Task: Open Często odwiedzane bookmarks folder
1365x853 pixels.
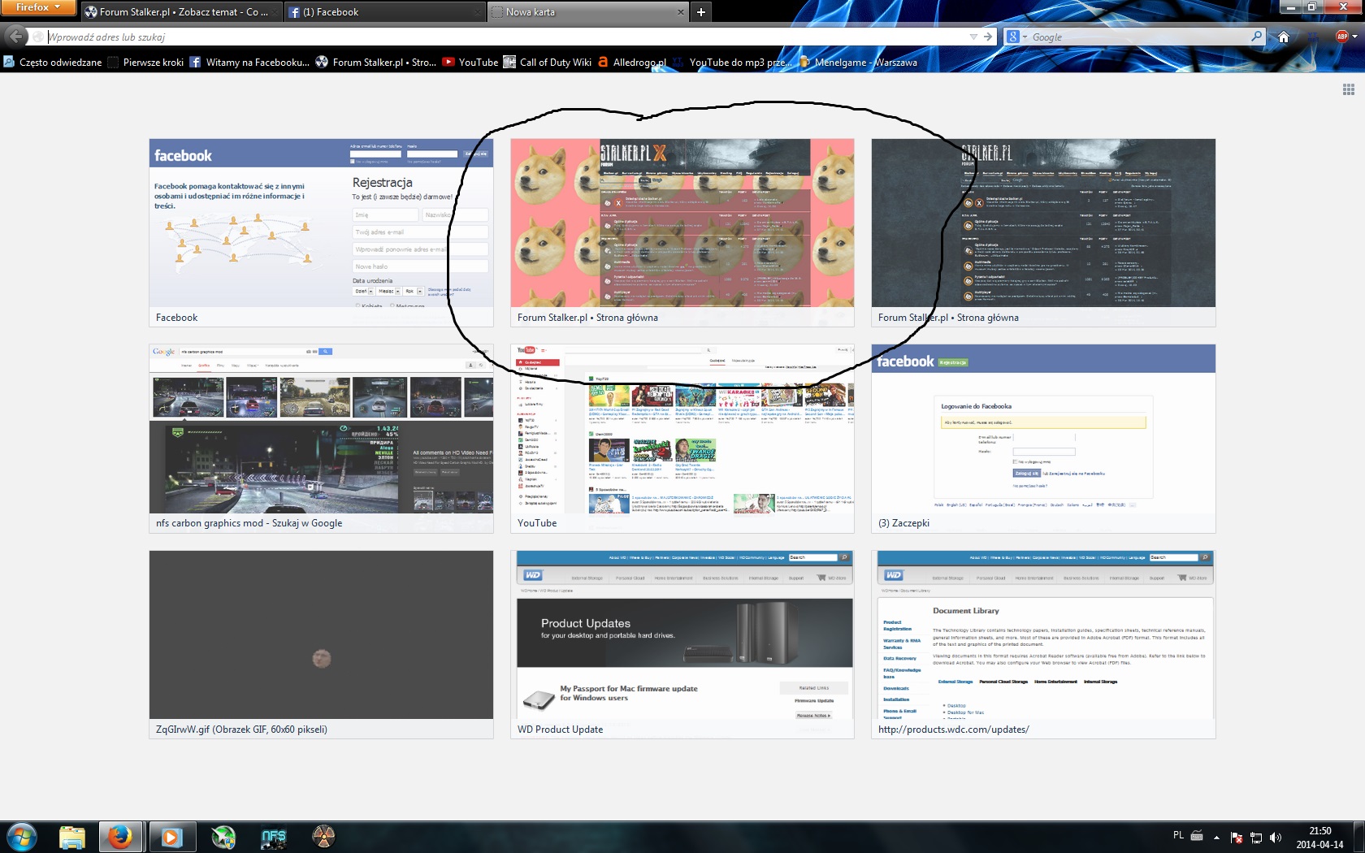Action: 53,62
